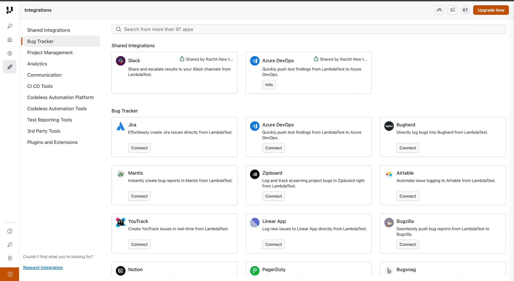This screenshot has height=281, width=514.
Task: Click the Zipboard logo icon
Action: pos(255,174)
